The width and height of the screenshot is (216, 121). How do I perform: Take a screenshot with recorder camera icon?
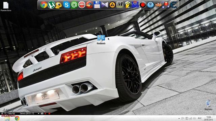(42, 114)
